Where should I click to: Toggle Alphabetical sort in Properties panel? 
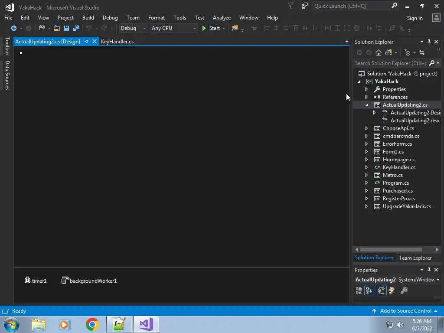(x=369, y=291)
